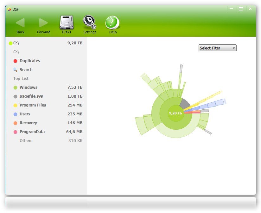The width and height of the screenshot is (261, 213).
Task: Select the Windows folder entry
Action: pyautogui.click(x=29, y=87)
